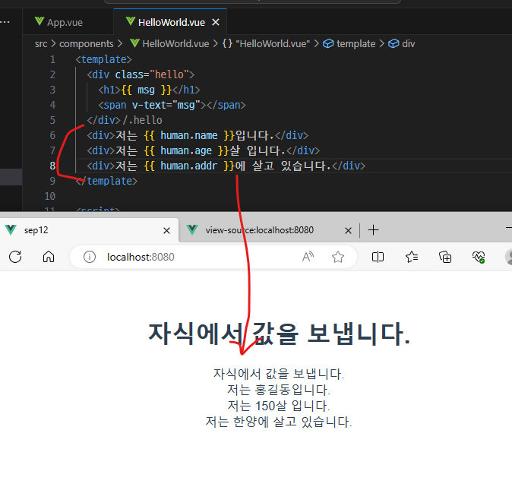512x487 pixels.
Task: Select the HelloWorld.vue editor tab
Action: [172, 22]
